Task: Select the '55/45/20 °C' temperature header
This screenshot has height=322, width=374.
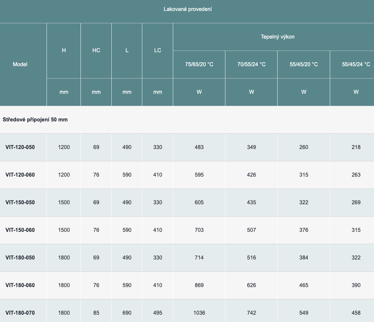Action: point(304,65)
